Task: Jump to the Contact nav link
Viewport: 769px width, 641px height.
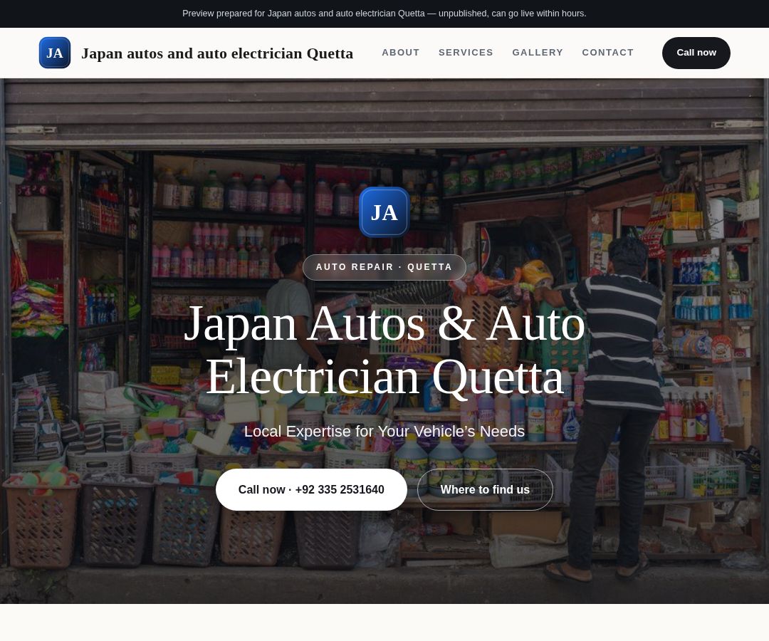Action: [607, 53]
